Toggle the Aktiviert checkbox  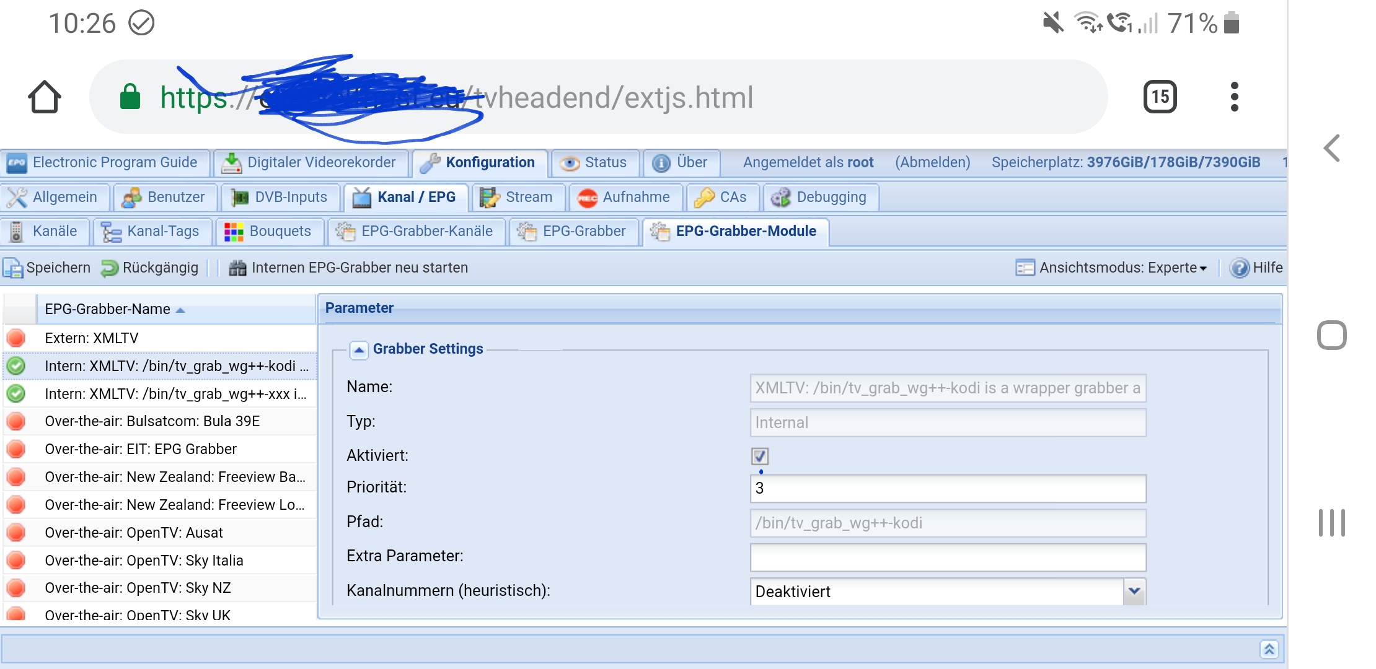760,457
